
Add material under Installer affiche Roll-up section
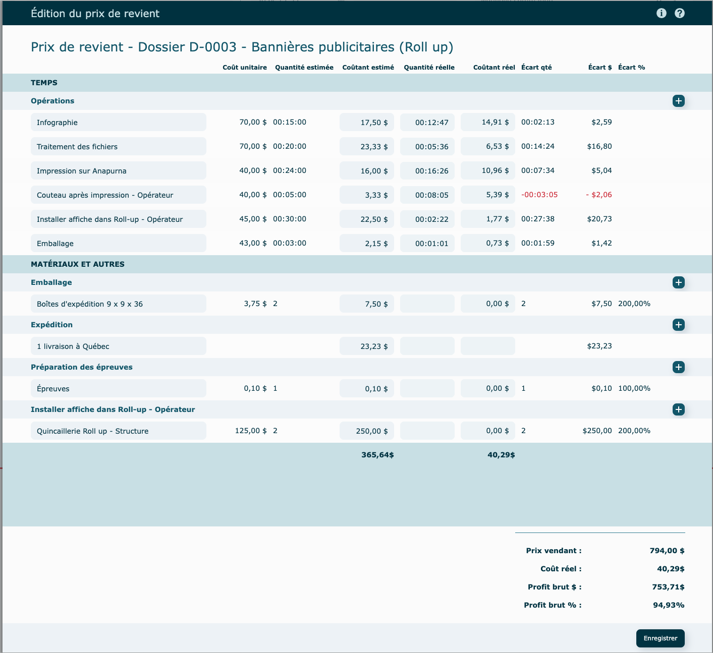click(678, 409)
